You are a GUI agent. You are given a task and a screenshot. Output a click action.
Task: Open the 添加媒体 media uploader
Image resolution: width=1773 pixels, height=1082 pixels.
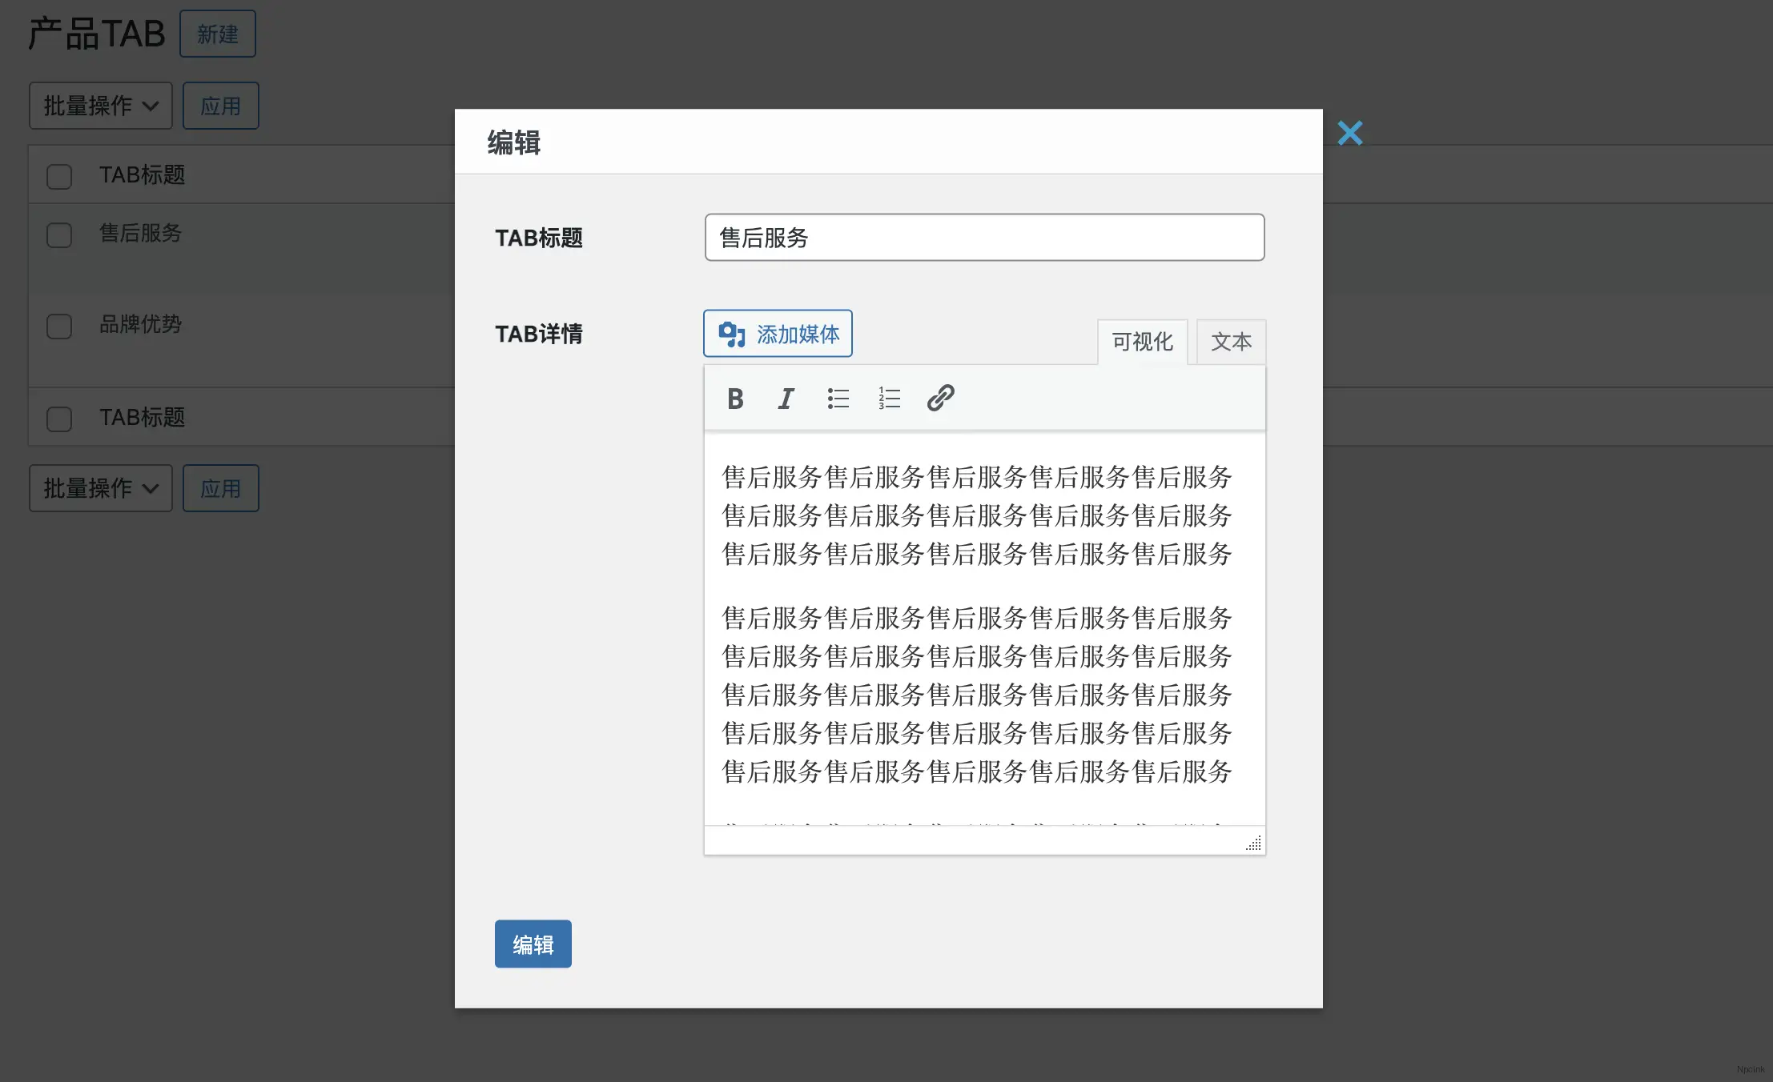coord(777,333)
